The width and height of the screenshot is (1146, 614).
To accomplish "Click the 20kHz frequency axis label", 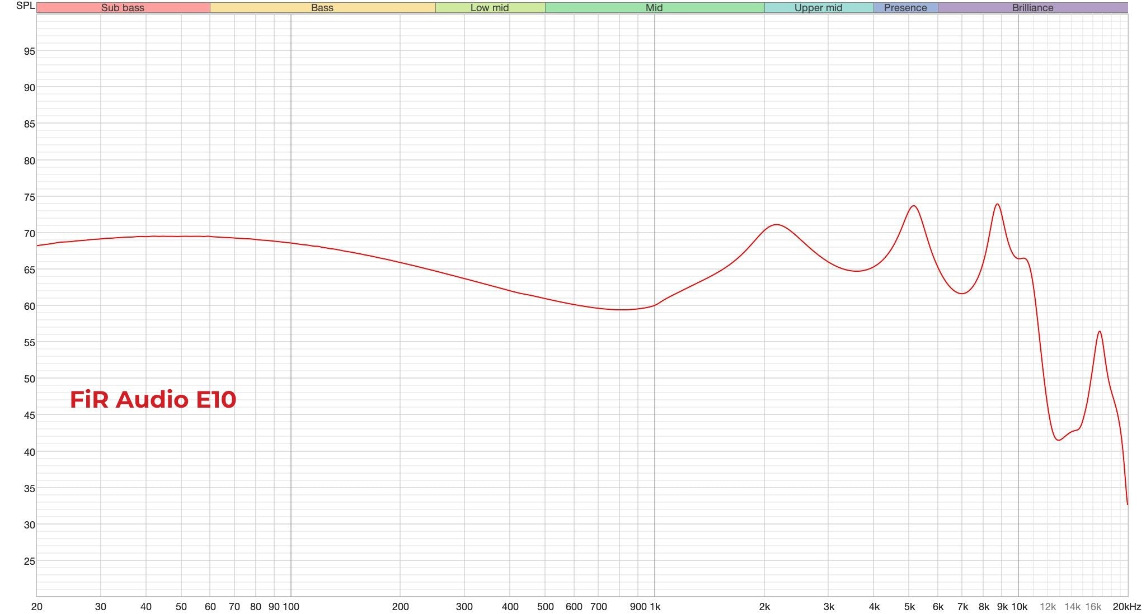I will [1126, 607].
